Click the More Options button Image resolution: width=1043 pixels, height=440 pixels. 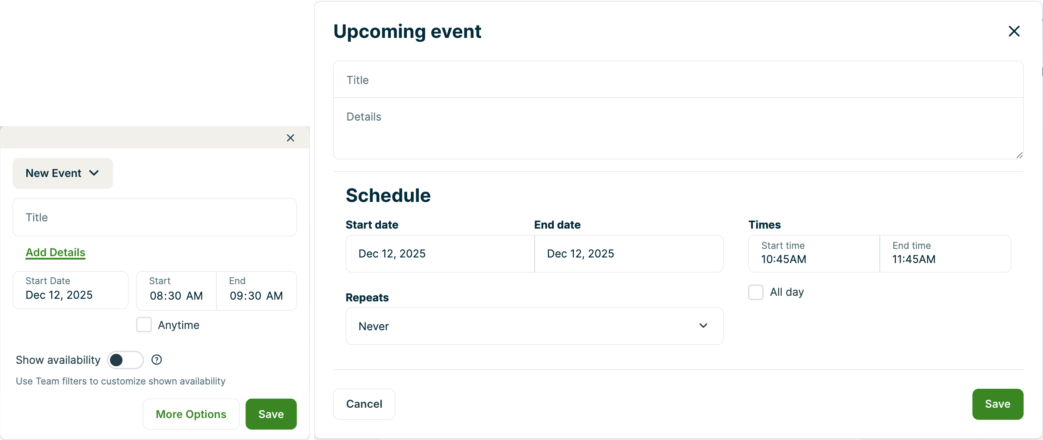click(191, 414)
